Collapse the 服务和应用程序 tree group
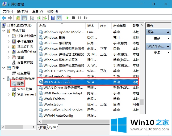 [x=4, y=78]
